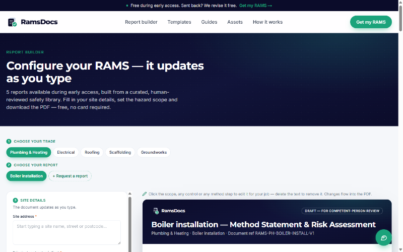Select the Boiler installation report
This screenshot has height=252, width=403.
click(26, 176)
